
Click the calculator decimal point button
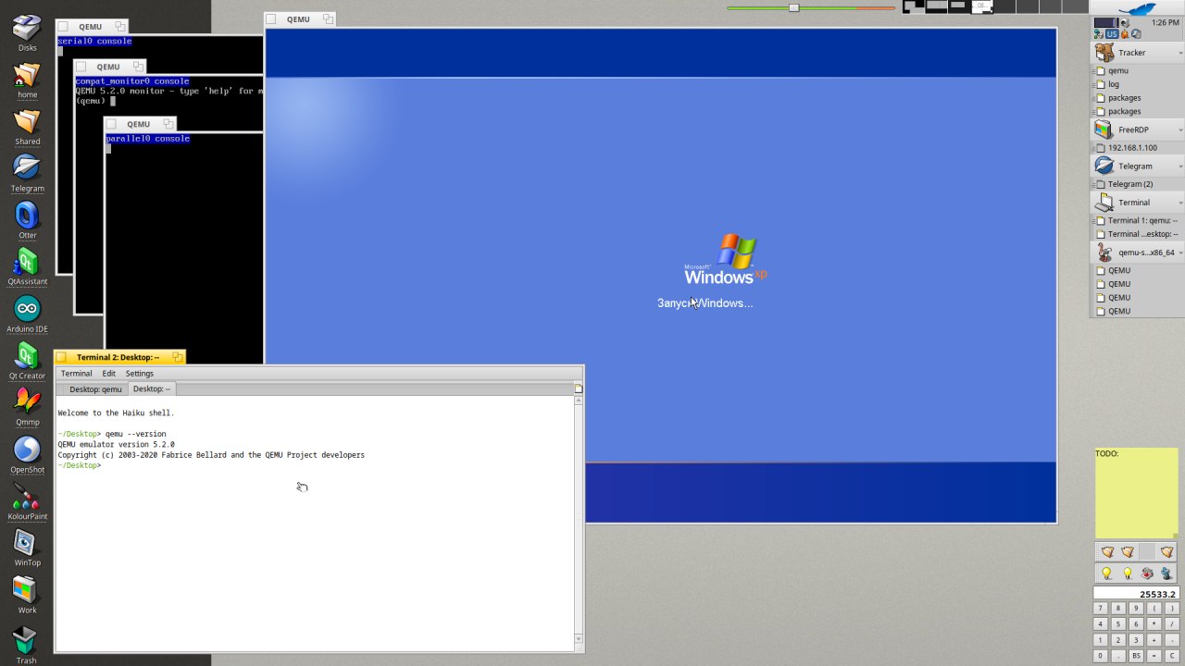pyautogui.click(x=1117, y=656)
